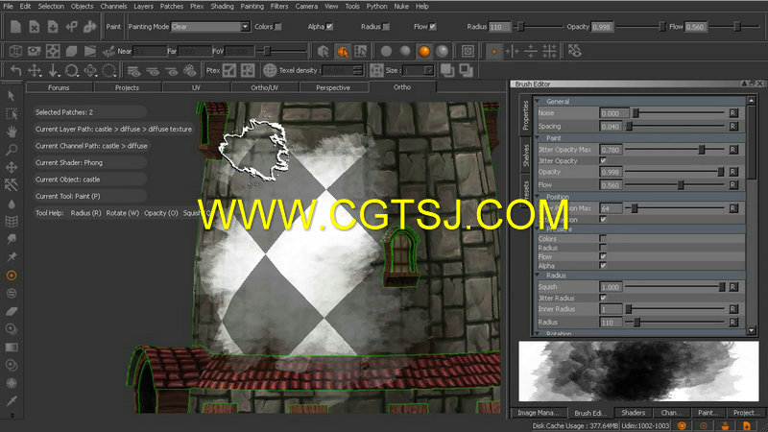Click the wireframe cube view icon
The width and height of the screenshot is (768, 432).
15,51
